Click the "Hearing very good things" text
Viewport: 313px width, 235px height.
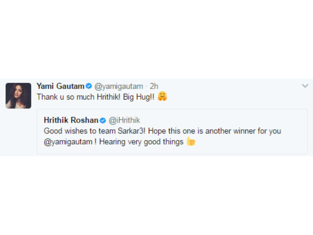pyautogui.click(x=141, y=142)
